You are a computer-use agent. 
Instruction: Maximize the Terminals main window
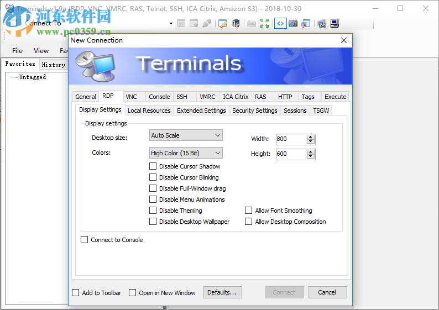pyautogui.click(x=400, y=8)
